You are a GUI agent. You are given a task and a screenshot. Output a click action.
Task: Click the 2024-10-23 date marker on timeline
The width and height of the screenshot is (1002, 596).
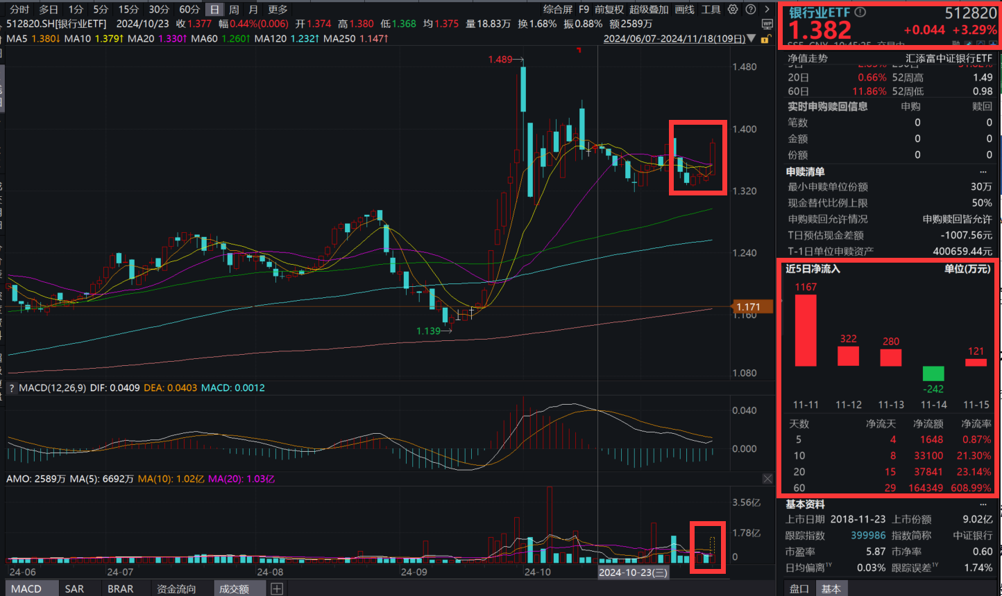click(633, 572)
